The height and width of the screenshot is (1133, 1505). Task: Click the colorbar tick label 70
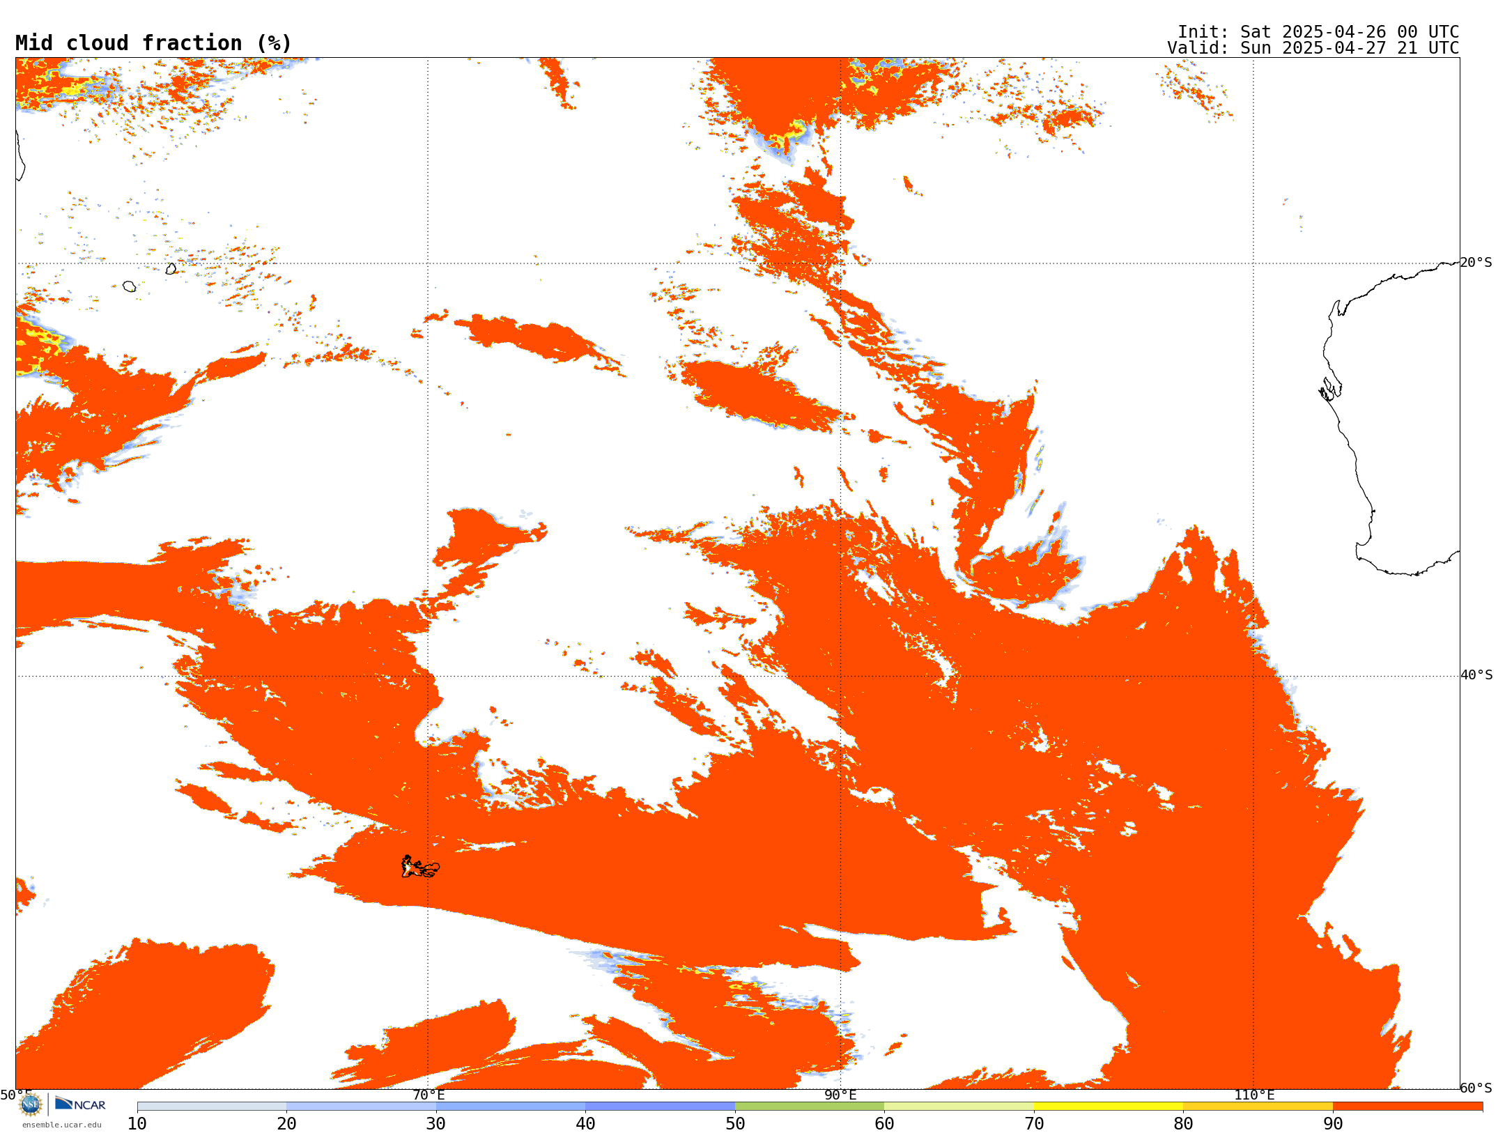coord(1034,1123)
